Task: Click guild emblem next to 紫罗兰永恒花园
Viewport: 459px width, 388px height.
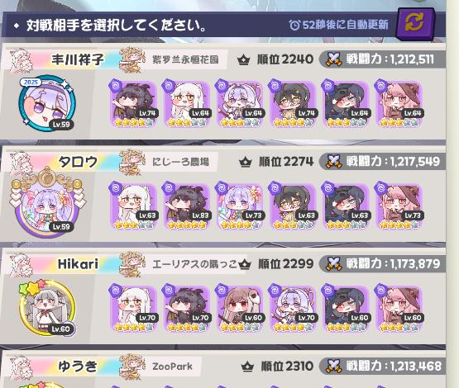Action: pyautogui.click(x=132, y=60)
